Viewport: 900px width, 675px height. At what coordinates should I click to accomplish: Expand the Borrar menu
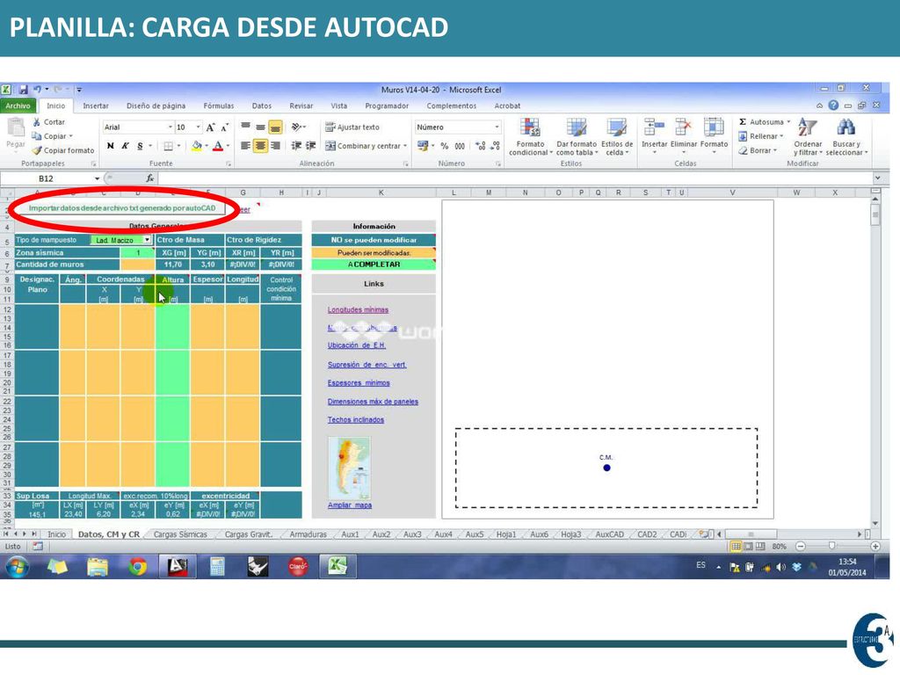775,150
